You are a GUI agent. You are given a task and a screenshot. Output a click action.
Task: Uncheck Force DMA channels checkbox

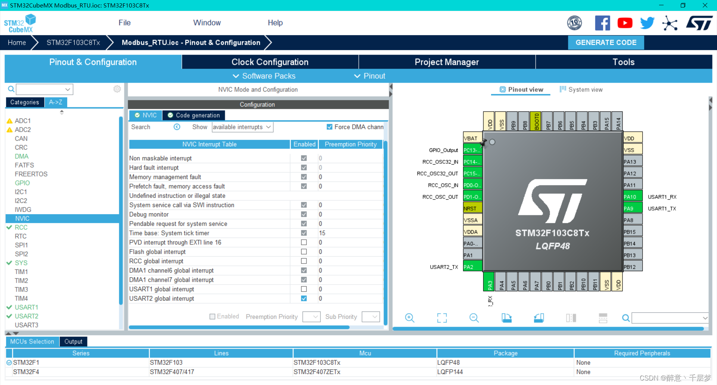(329, 127)
